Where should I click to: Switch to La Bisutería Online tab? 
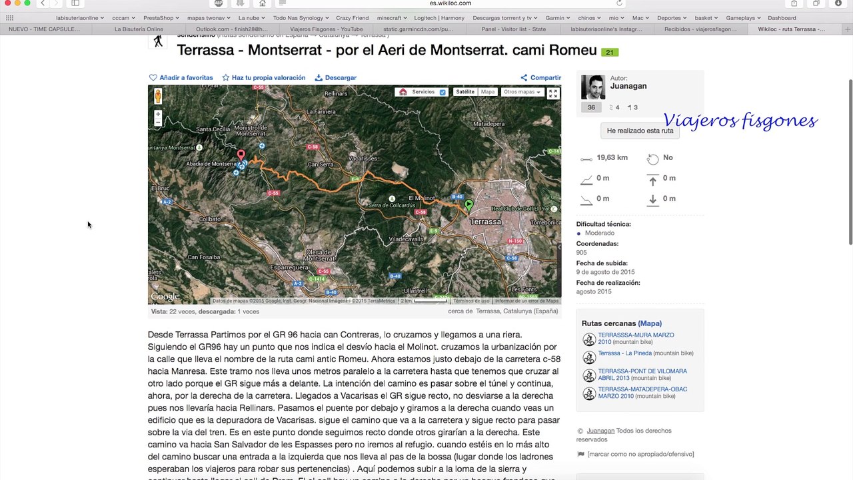[x=139, y=29]
